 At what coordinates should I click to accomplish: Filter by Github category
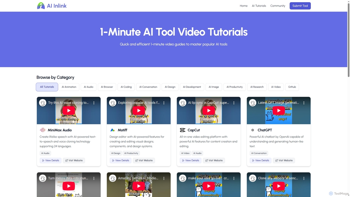tap(292, 87)
